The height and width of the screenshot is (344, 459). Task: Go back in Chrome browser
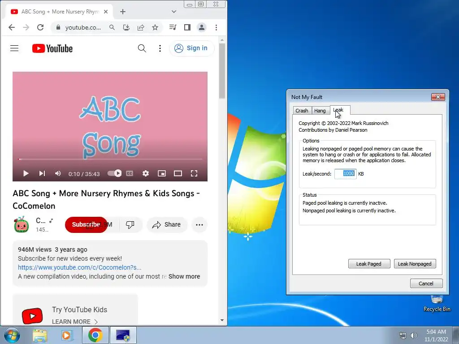(x=12, y=27)
